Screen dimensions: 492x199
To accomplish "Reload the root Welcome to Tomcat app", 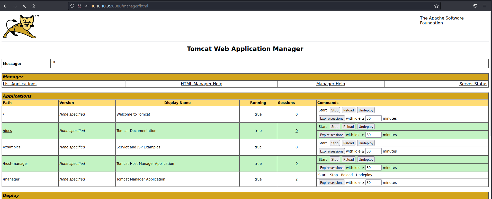I will pos(348,110).
